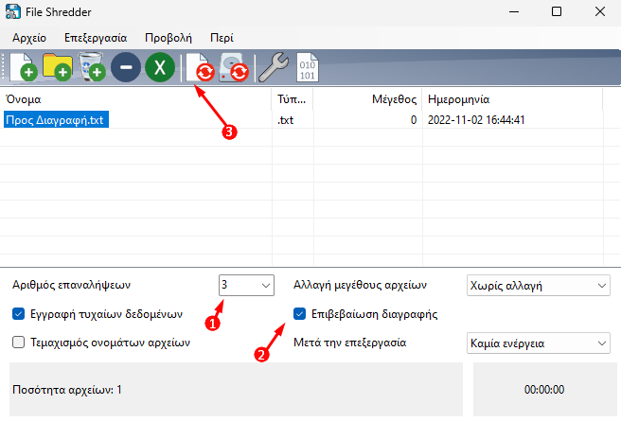
Task: Click the binary 010 101 document icon
Action: pyautogui.click(x=308, y=67)
